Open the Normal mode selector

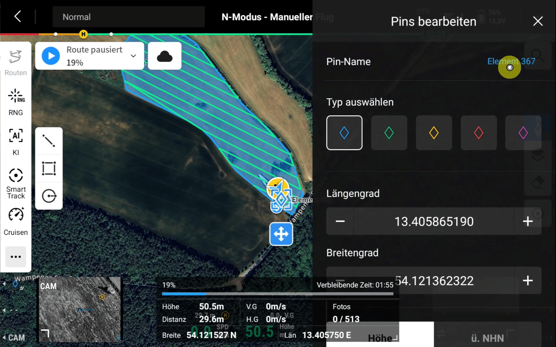click(128, 17)
